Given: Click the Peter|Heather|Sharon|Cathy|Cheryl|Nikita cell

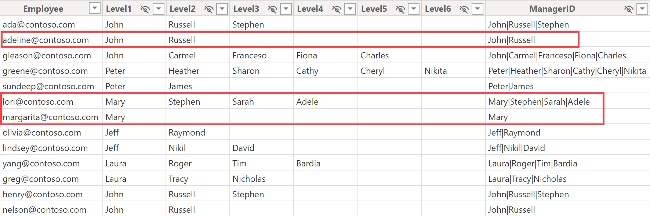Looking at the screenshot, I should (x=567, y=71).
